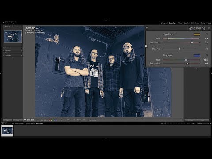The width and height of the screenshot is (212, 159).
Task: Expand the Collections panel
Action: point(12,55)
